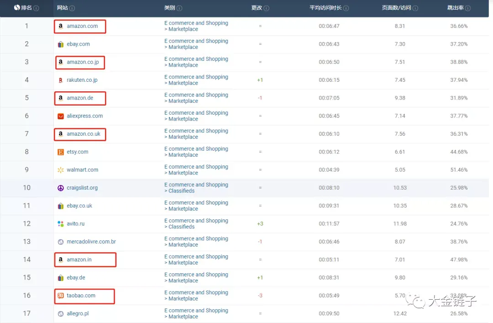Open Marketplace category link in walmart.com row
The width and height of the screenshot is (493, 323).
[184, 173]
